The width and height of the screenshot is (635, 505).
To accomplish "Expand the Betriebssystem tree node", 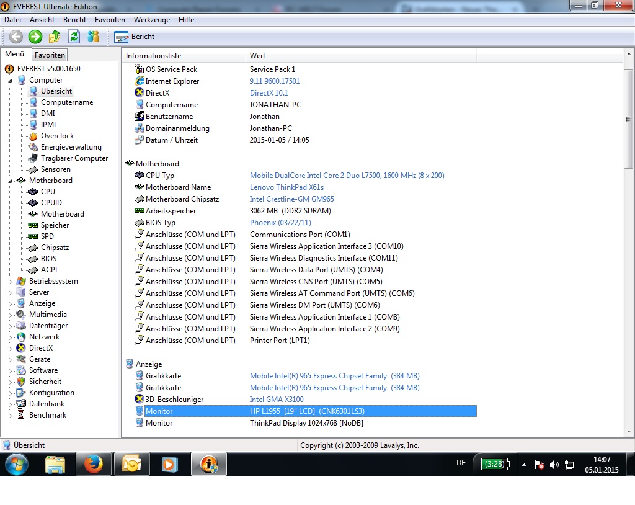I will tap(10, 281).
